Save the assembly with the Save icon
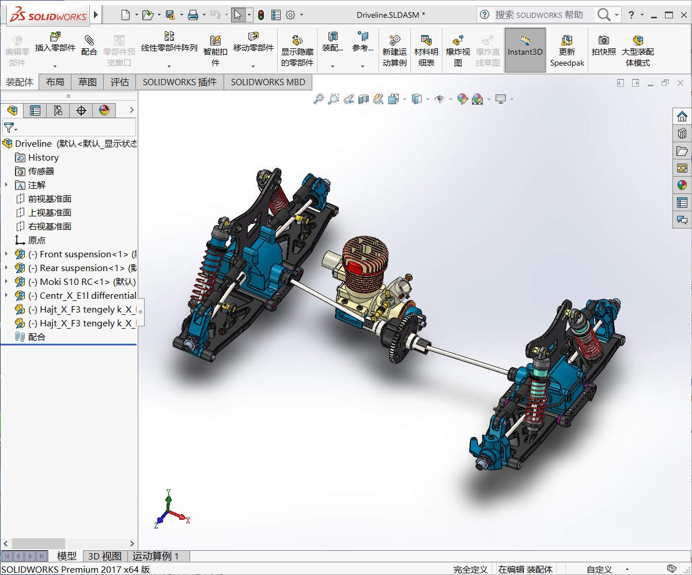This screenshot has width=692, height=575. (170, 15)
